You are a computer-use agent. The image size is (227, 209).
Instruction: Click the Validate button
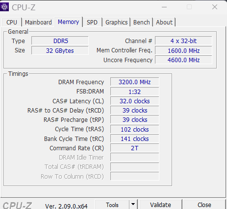pos(160,205)
